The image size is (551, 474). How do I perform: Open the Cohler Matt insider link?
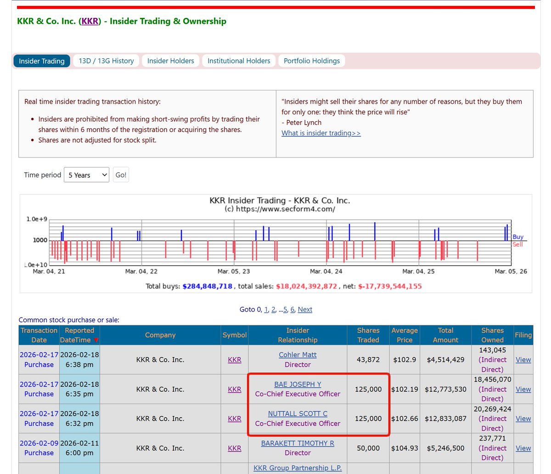coord(298,355)
